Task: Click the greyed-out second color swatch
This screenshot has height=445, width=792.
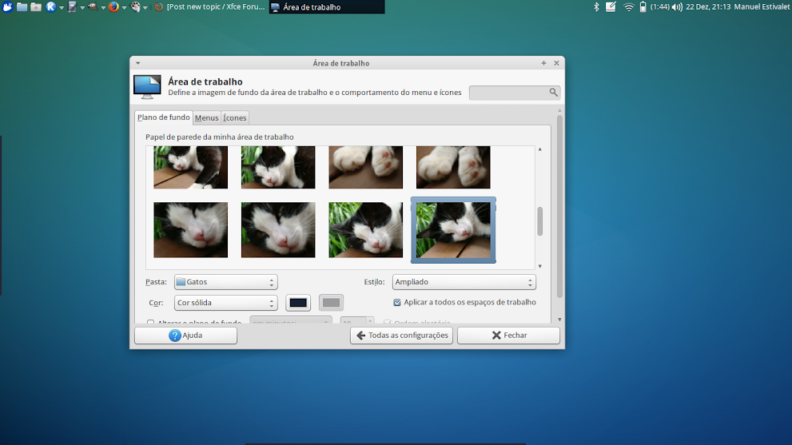Action: pyautogui.click(x=332, y=303)
